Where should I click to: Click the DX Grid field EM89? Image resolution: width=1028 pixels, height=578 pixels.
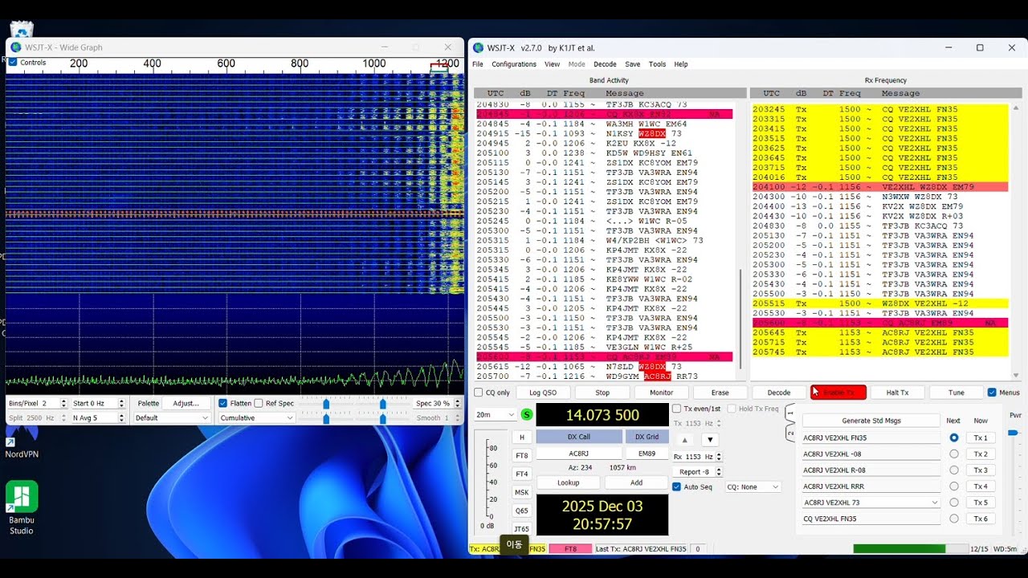(647, 454)
